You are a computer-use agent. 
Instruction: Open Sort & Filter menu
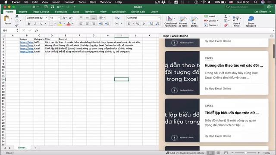coord(237,21)
